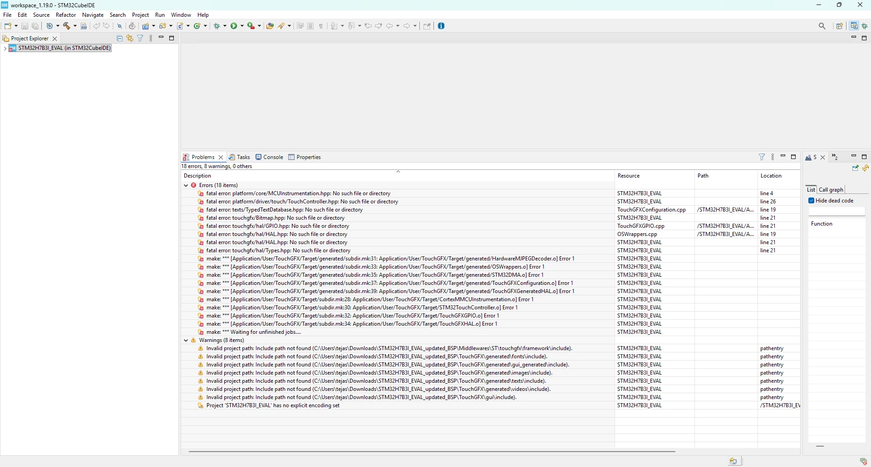The width and height of the screenshot is (871, 467).
Task: Click the toolbar search magnifier icon
Action: (x=822, y=26)
